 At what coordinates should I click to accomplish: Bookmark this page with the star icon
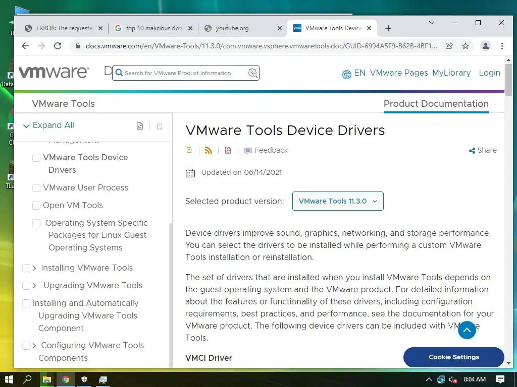[465, 46]
